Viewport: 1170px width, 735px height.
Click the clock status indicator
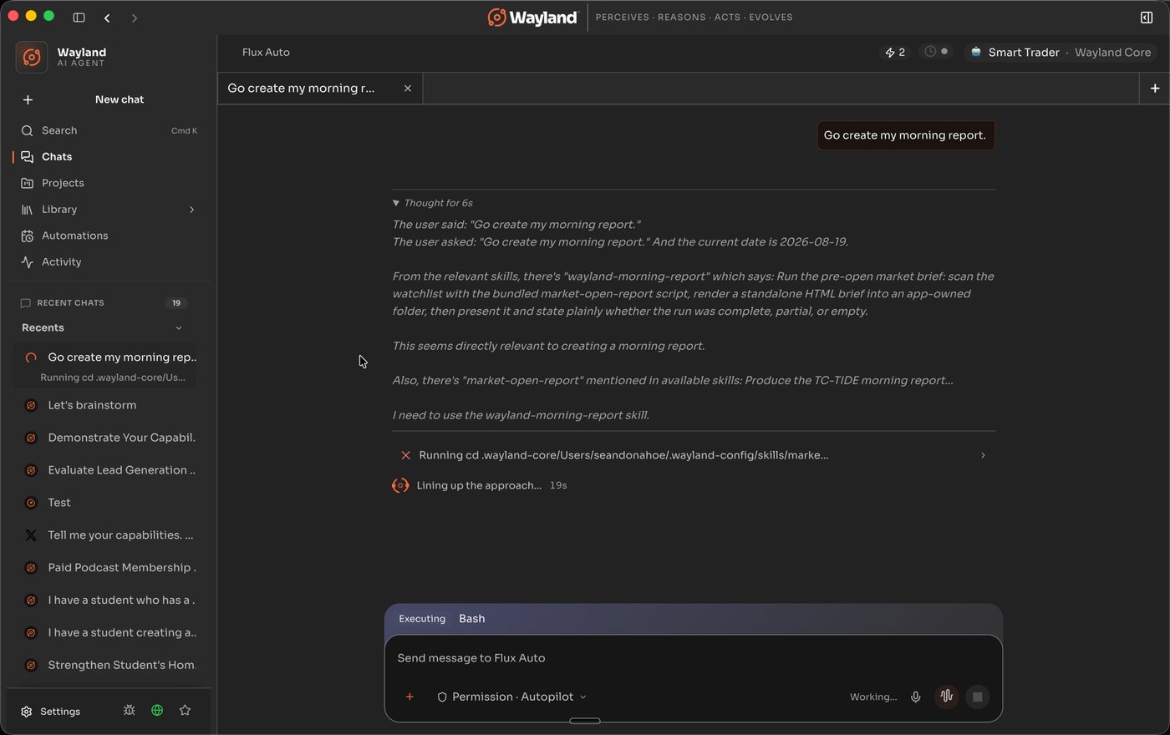point(936,52)
